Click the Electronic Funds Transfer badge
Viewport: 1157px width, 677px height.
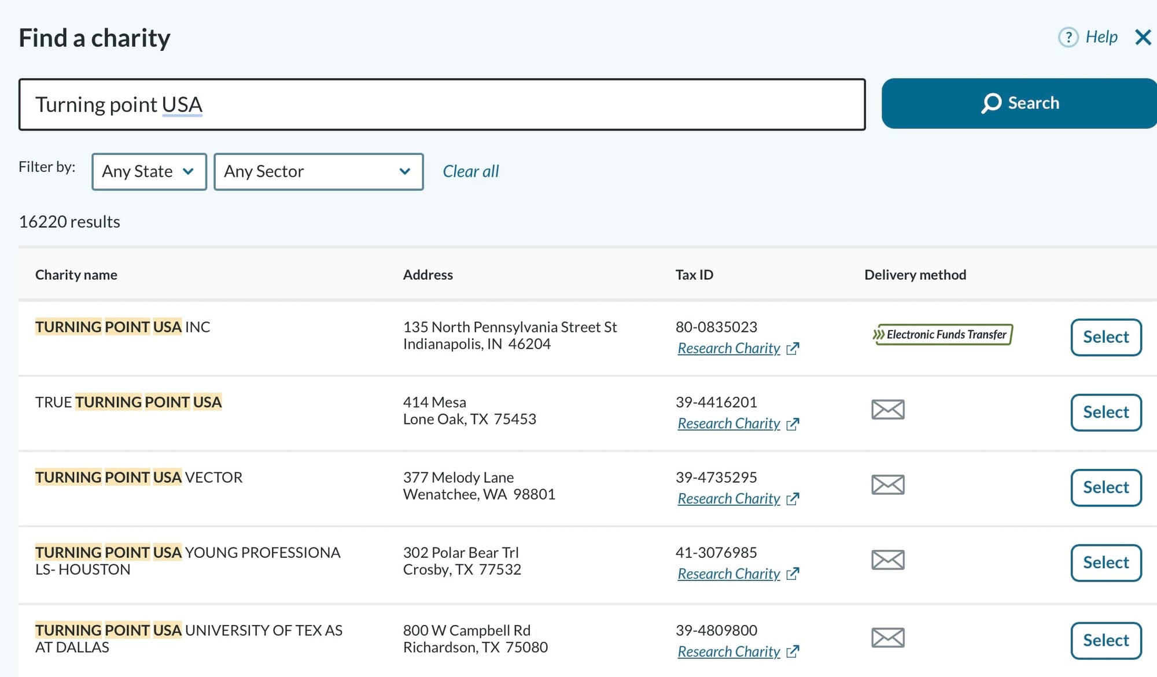942,335
